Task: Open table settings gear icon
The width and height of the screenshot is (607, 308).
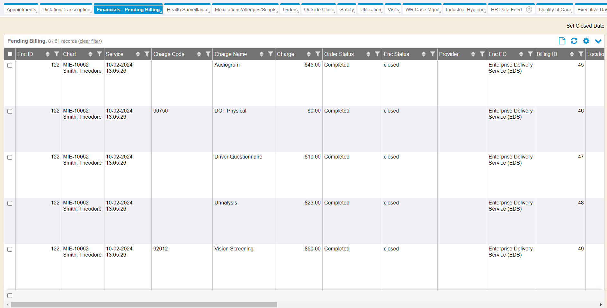Action: (586, 41)
